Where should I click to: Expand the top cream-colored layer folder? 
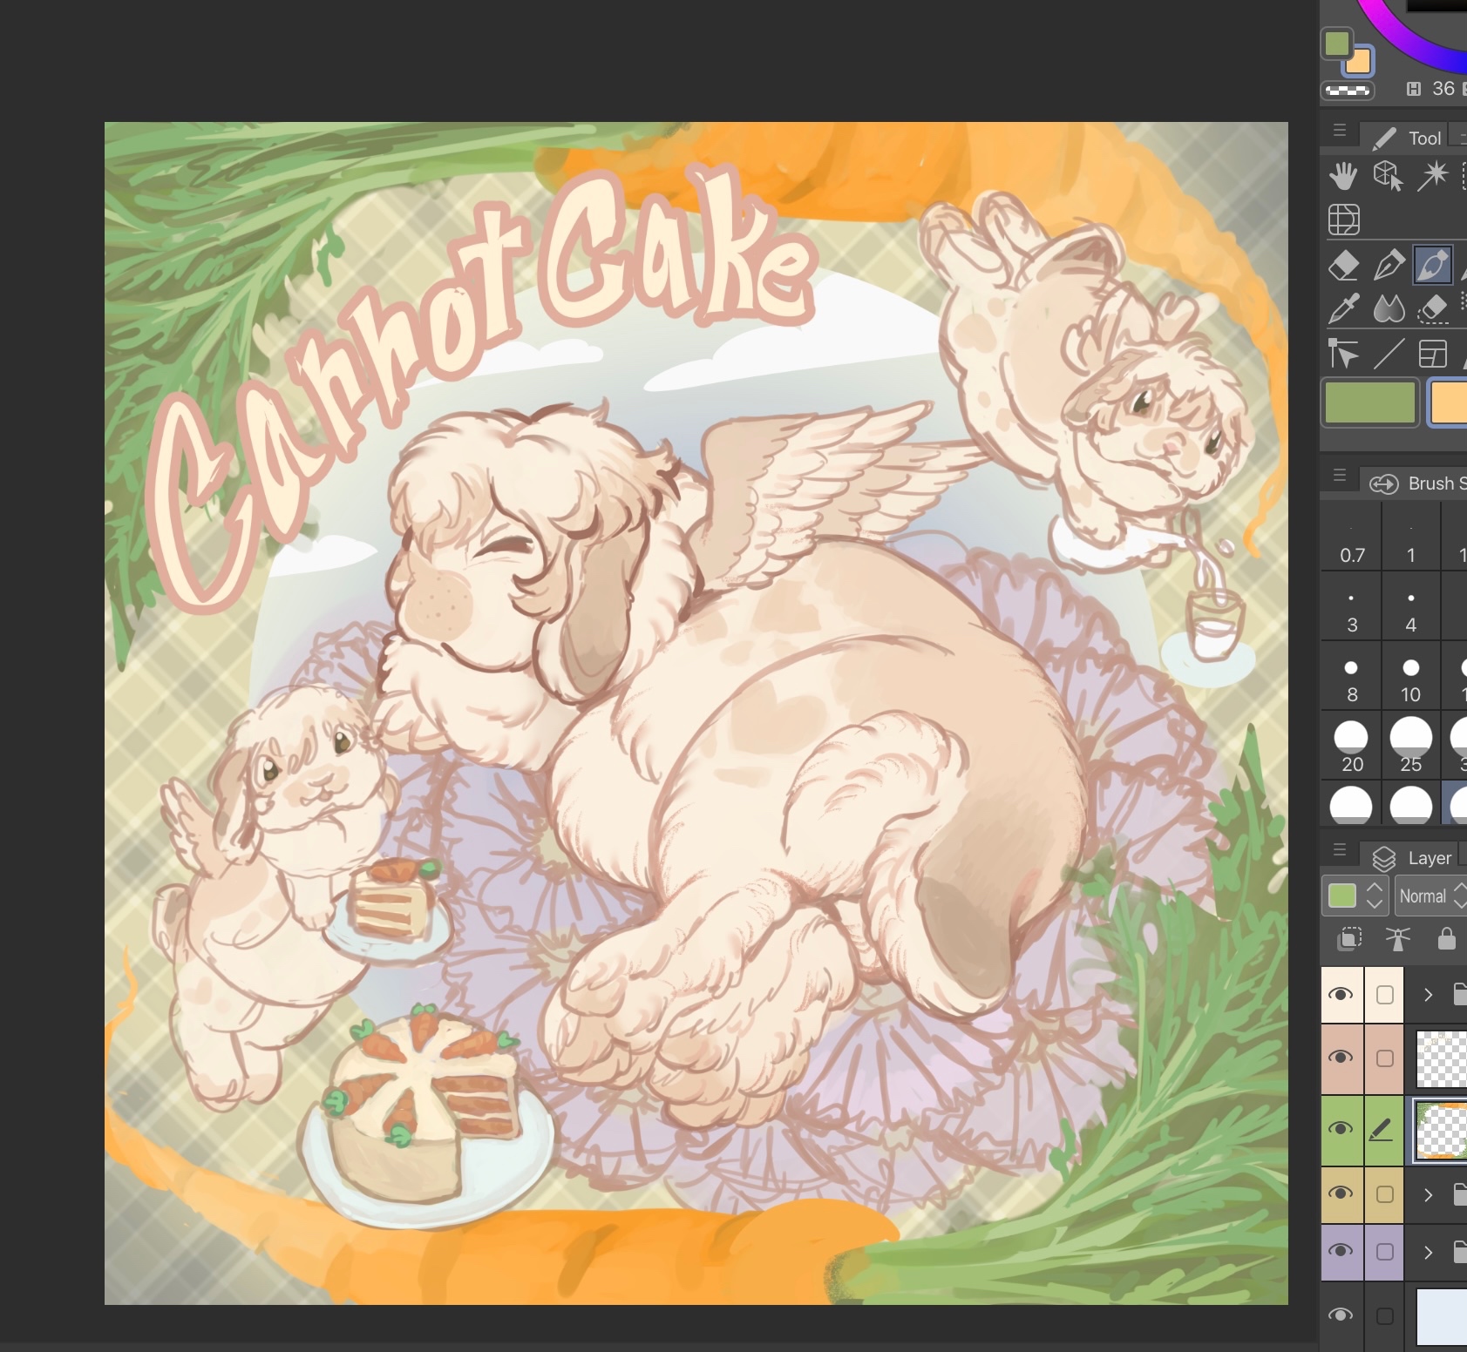tap(1428, 994)
